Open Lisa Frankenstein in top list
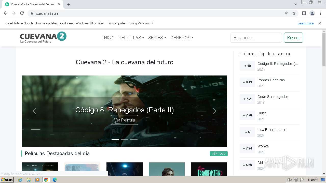 pos(272,130)
